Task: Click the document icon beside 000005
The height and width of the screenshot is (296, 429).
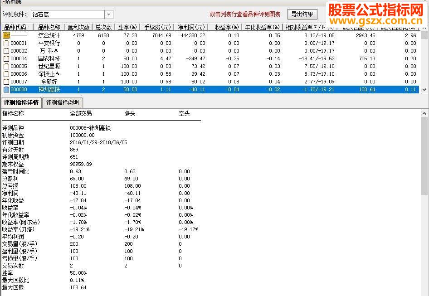Action: 6,66
